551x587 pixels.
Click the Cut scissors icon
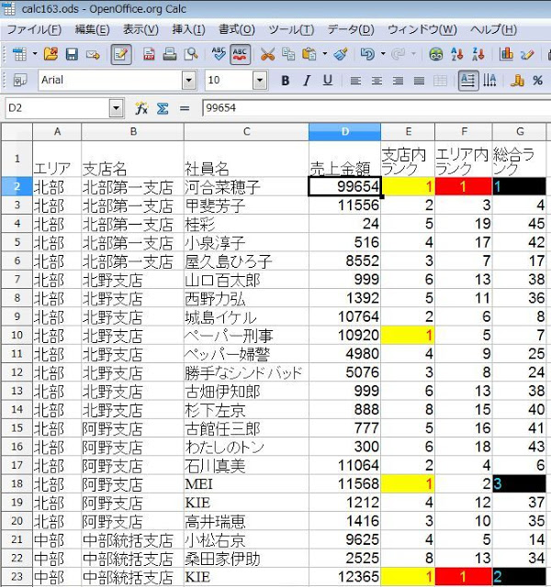coord(267,55)
